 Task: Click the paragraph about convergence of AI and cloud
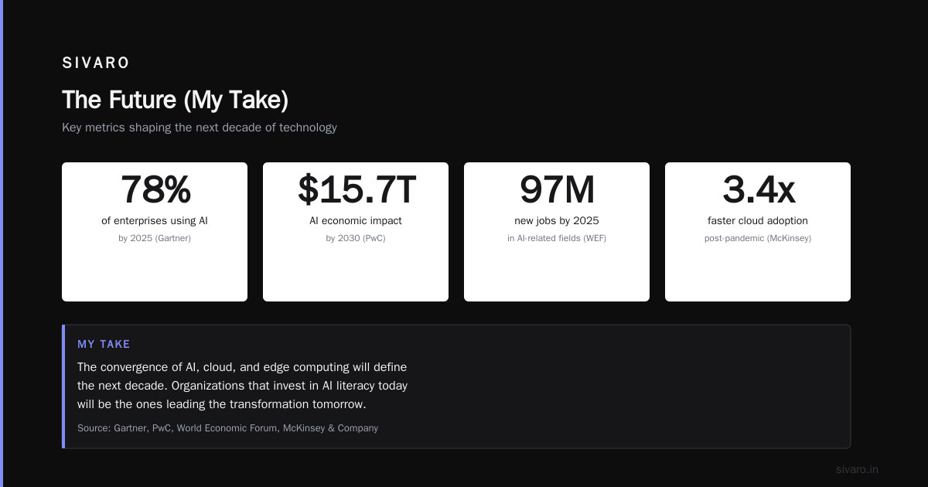click(x=243, y=386)
